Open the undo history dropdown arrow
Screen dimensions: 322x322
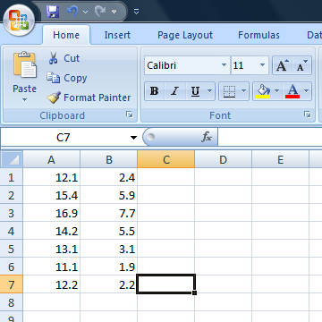85,12
